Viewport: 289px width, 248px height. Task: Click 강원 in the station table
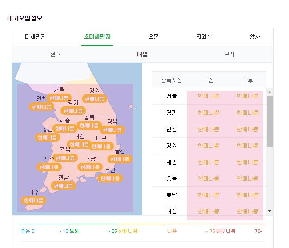click(x=172, y=146)
